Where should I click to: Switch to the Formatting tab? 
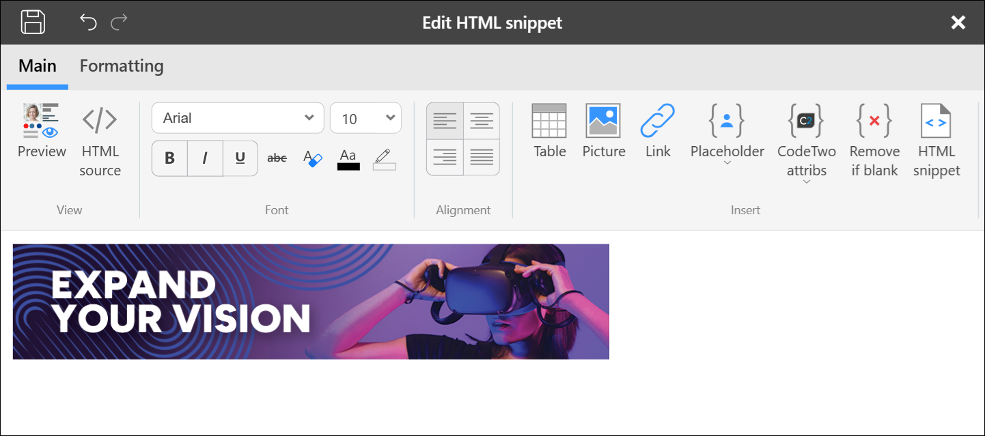pos(122,66)
